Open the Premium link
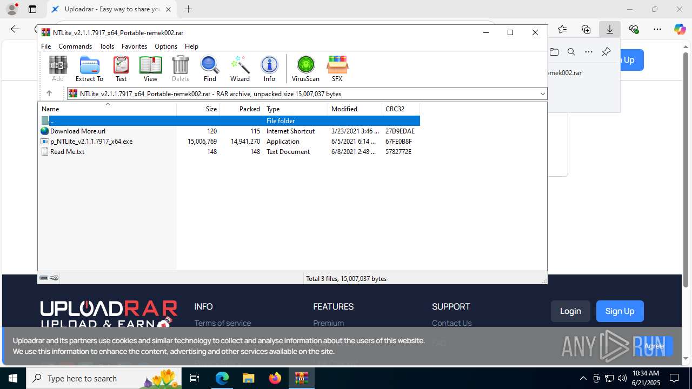 [x=328, y=323]
